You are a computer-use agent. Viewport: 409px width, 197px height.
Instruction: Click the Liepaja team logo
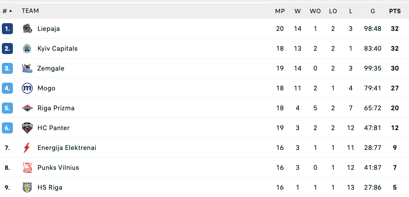[x=27, y=29]
